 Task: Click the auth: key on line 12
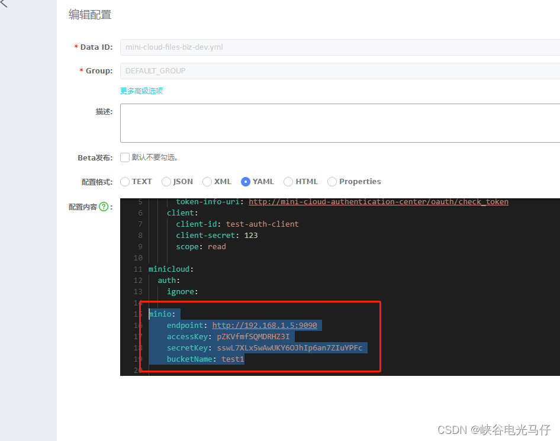[169, 281]
